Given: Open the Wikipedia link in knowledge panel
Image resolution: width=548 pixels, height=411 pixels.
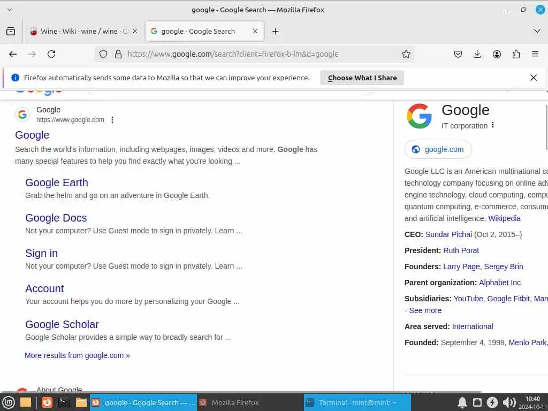Looking at the screenshot, I should coord(504,218).
